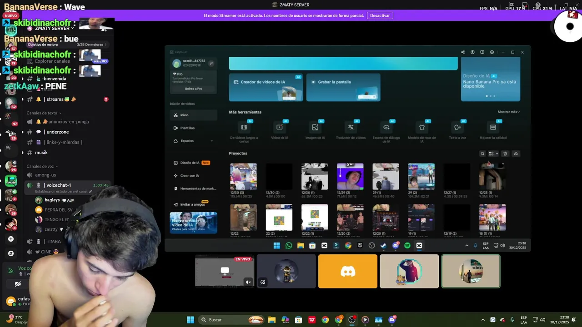Click the cloud icon in projects toolbar
The height and width of the screenshot is (327, 582).
(x=516, y=154)
